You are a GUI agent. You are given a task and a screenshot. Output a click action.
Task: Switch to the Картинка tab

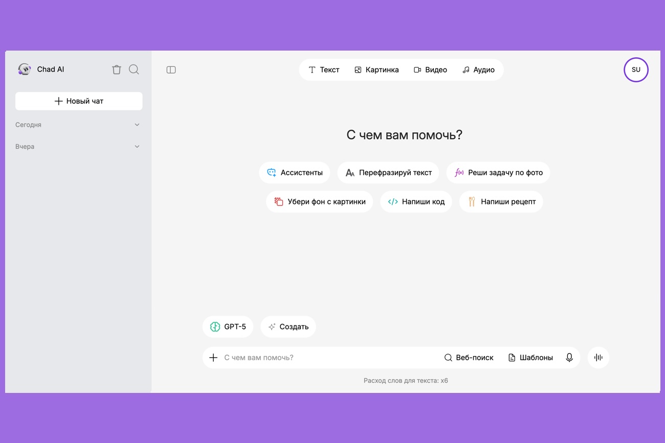point(376,69)
